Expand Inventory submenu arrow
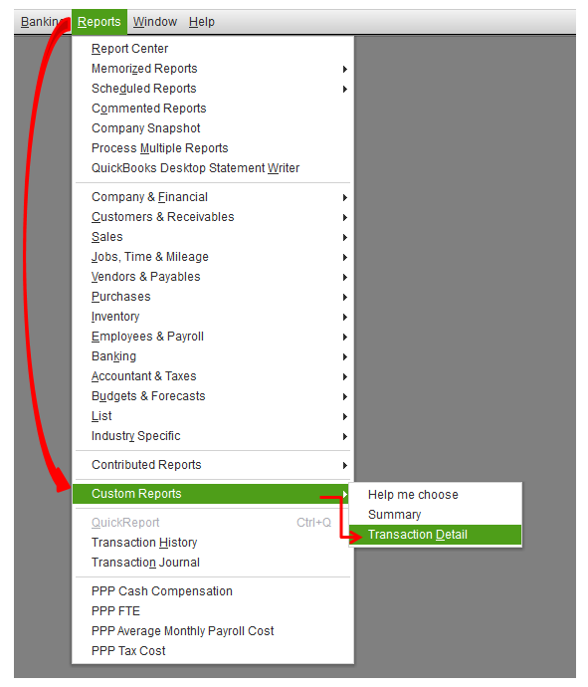 tap(345, 318)
